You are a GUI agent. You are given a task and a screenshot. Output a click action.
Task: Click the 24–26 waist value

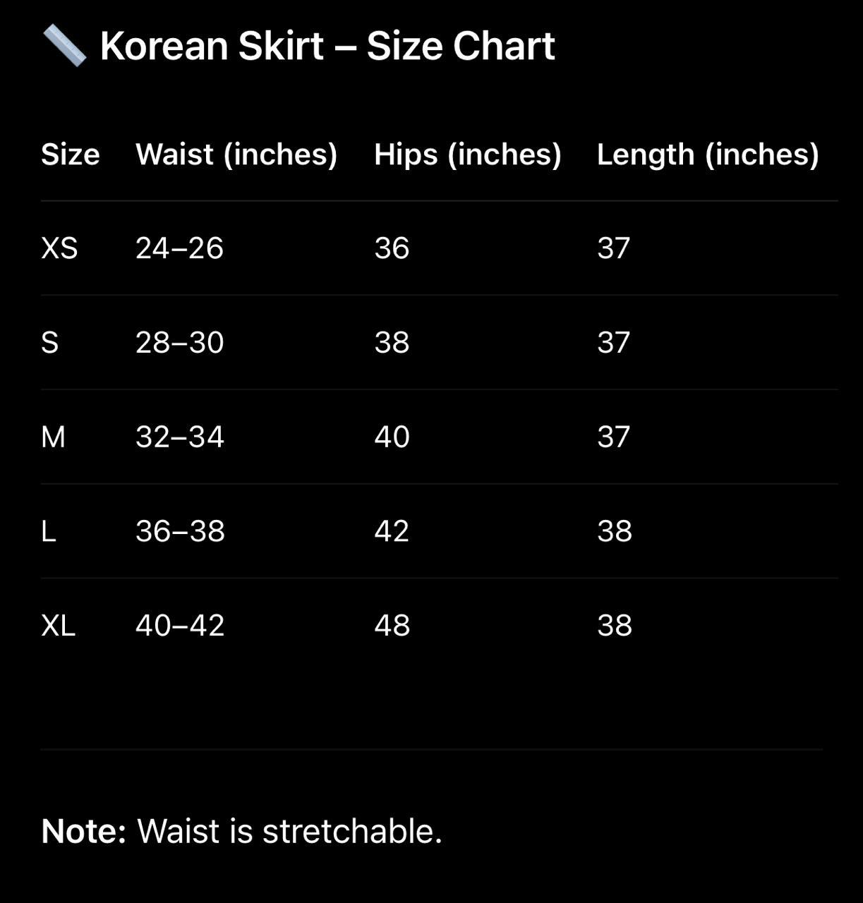[179, 248]
